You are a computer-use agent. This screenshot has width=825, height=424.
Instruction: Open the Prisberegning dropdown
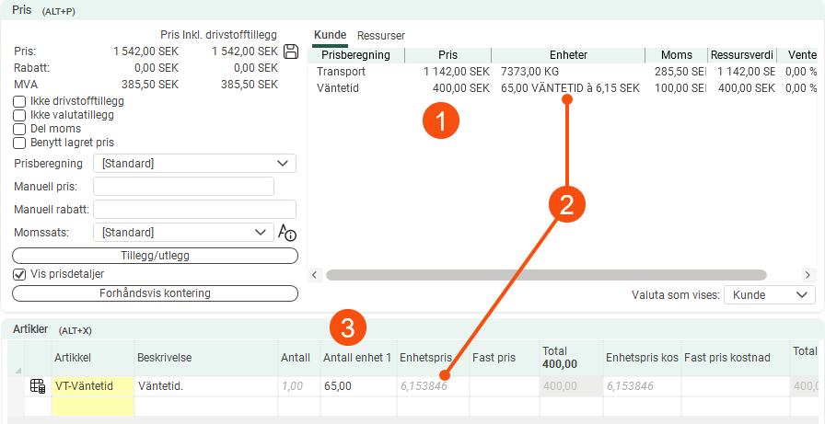pyautogui.click(x=194, y=164)
